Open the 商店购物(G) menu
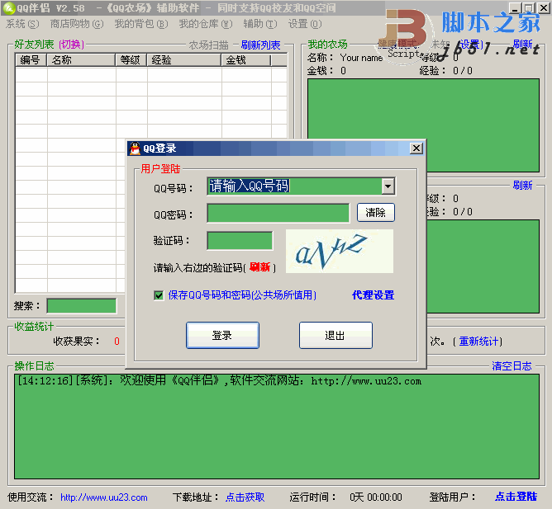552x509 pixels. tap(77, 24)
